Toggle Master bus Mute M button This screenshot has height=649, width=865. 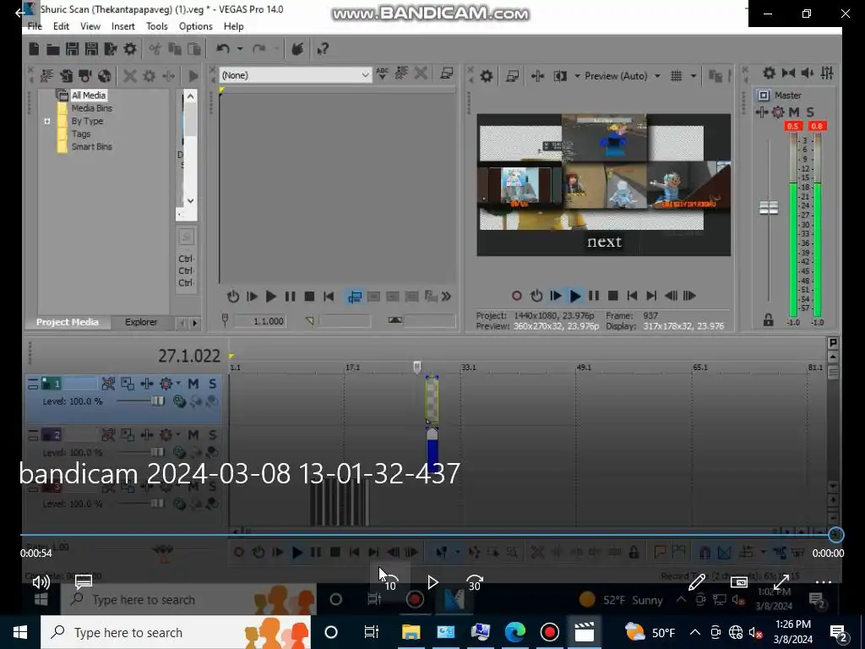click(x=794, y=112)
